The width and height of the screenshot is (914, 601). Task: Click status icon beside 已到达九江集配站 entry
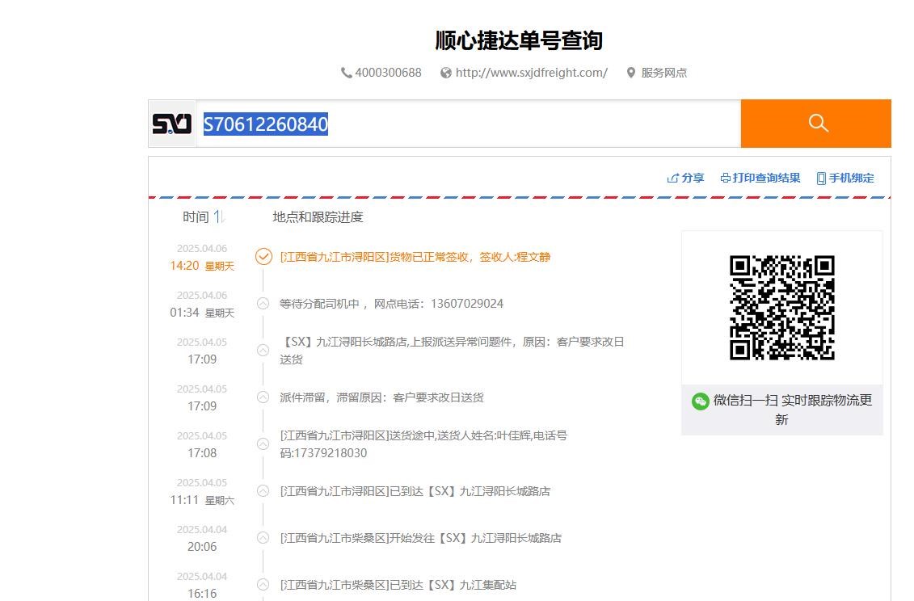(x=263, y=585)
